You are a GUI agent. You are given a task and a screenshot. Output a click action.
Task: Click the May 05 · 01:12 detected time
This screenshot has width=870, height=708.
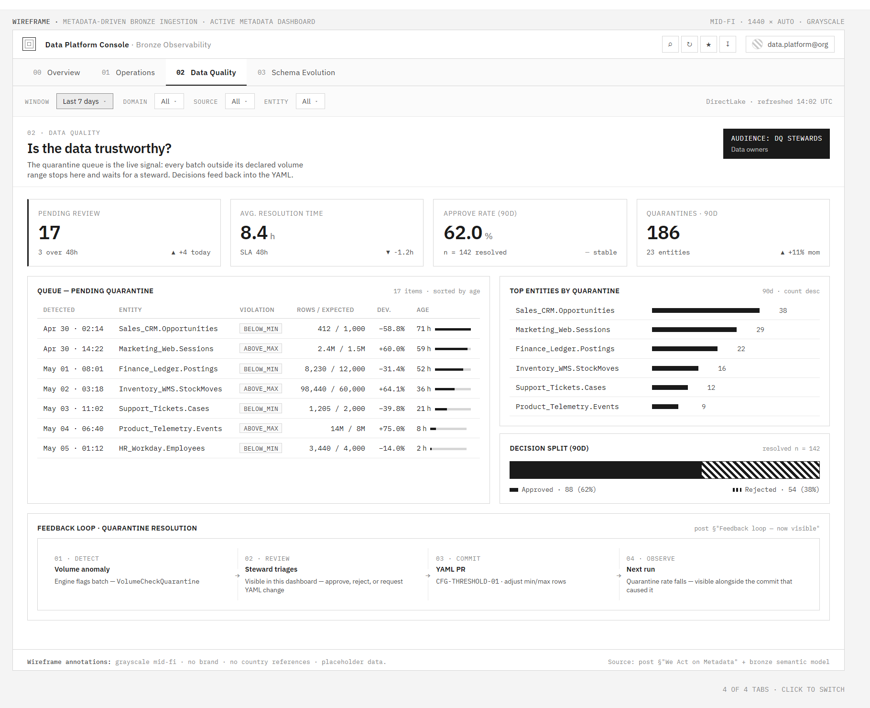(73, 448)
